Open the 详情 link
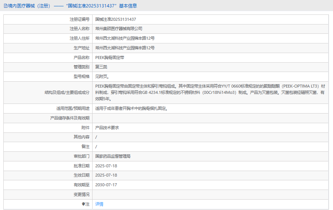Viewport: 333px width, 210px height. (99, 204)
